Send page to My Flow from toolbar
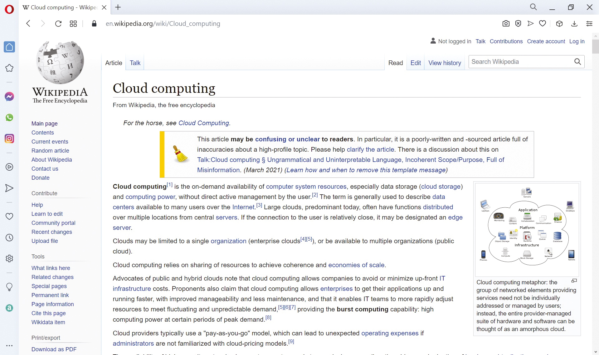Viewport: 599px width, 355px height. click(x=530, y=24)
